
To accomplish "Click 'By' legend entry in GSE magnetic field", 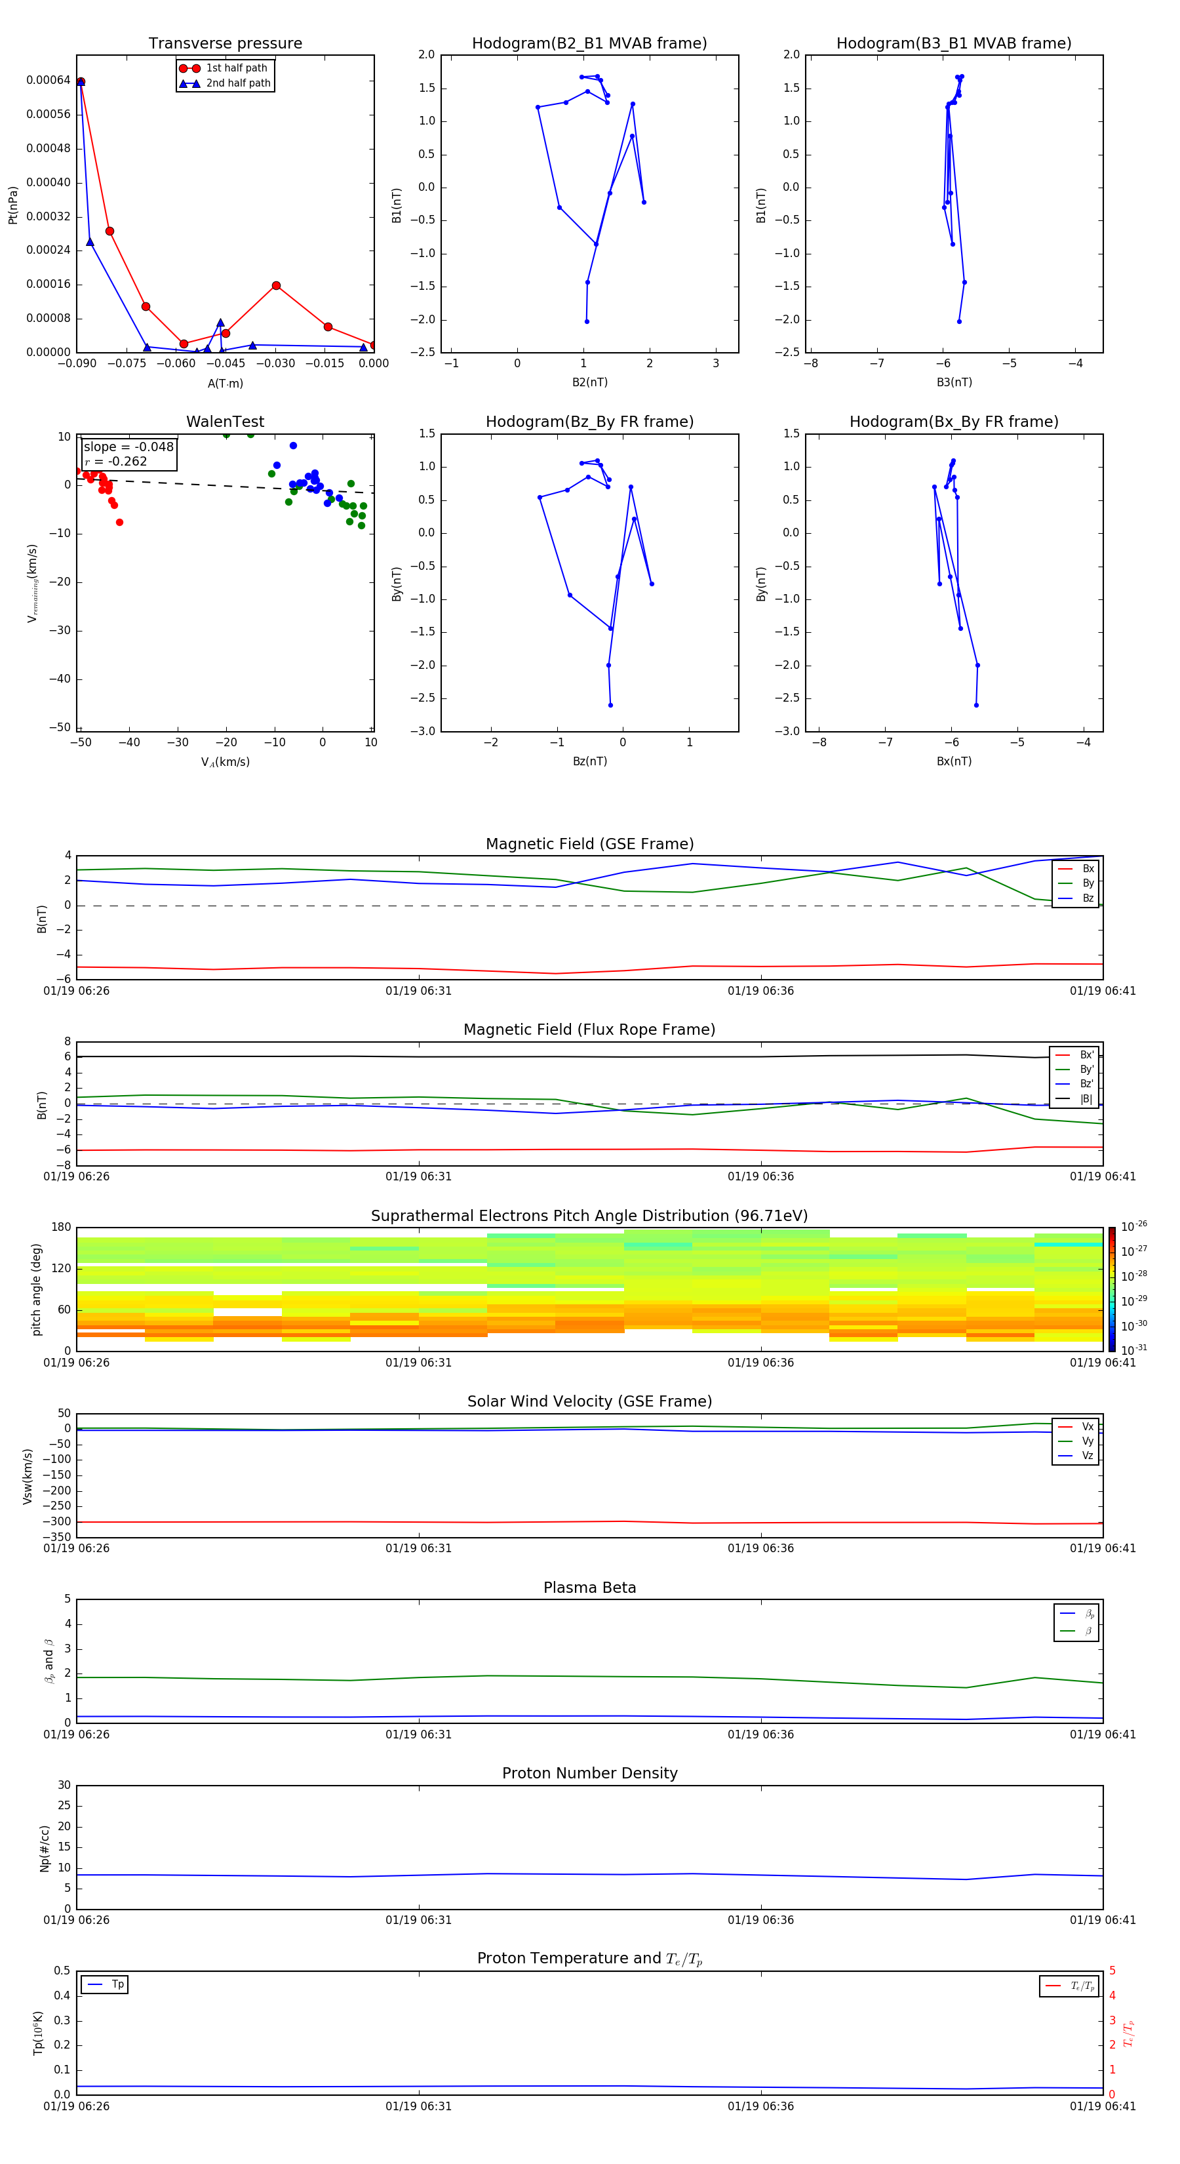I will click(1076, 884).
